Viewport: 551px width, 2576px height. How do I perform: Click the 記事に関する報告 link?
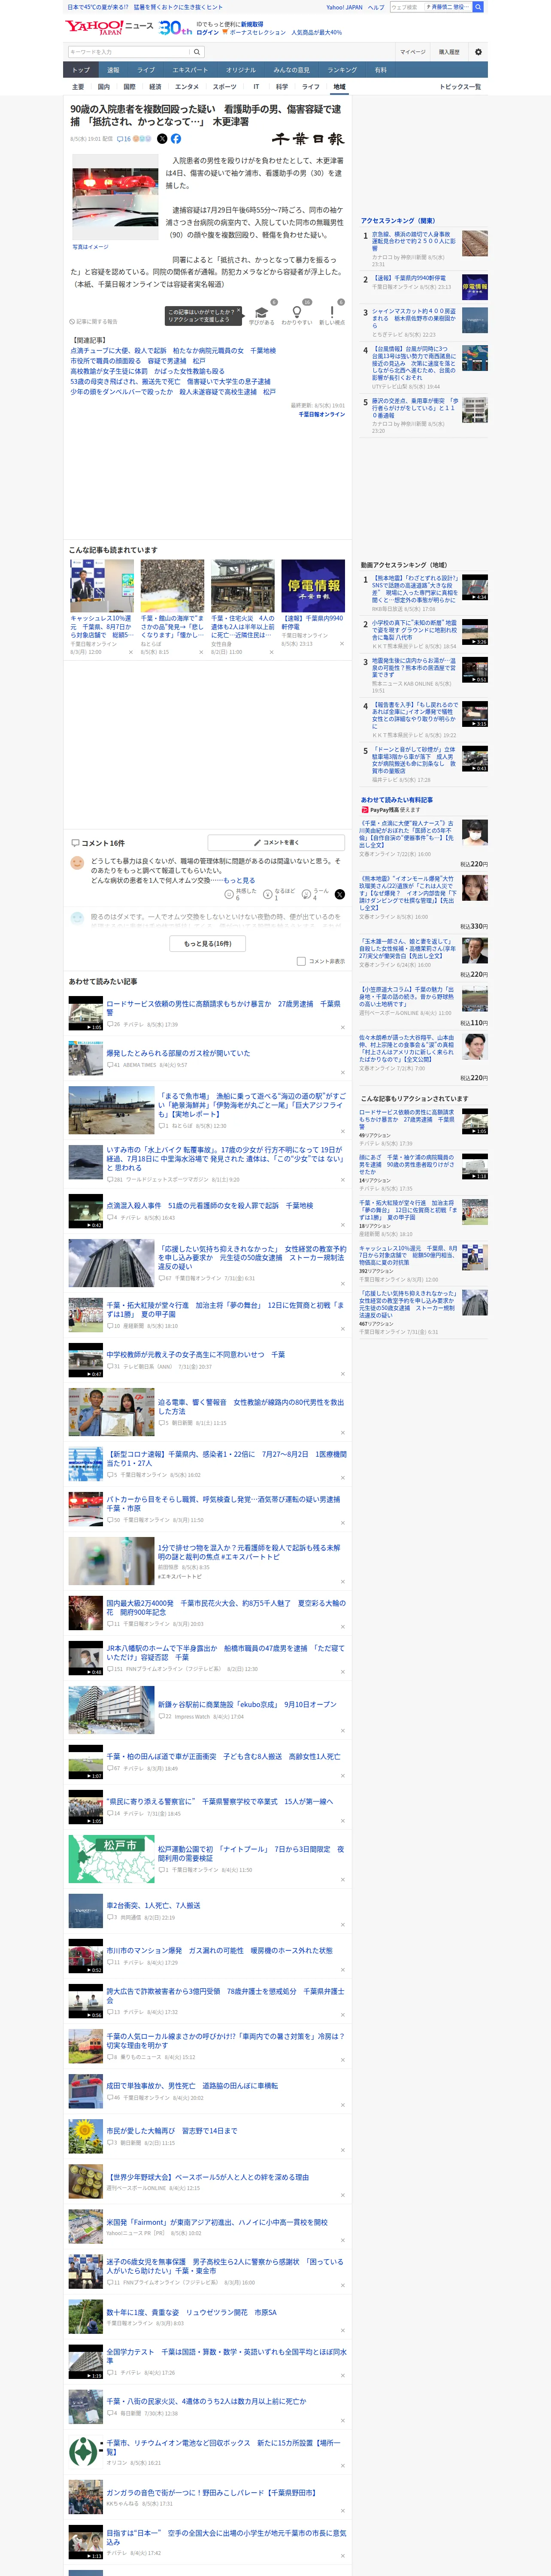pyautogui.click(x=94, y=322)
